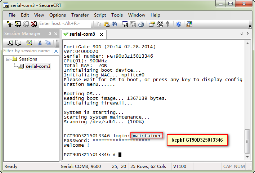This screenshot has height=173, width=255.
Task: Launch SecureFX toolbar icon
Action: [189, 24]
